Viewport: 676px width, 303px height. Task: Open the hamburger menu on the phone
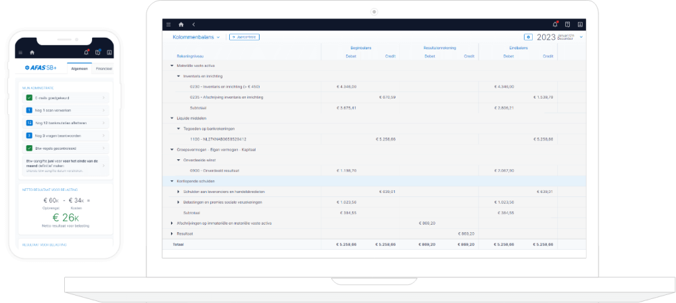point(20,53)
